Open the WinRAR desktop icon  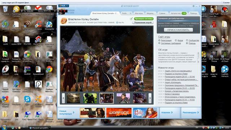27,70
